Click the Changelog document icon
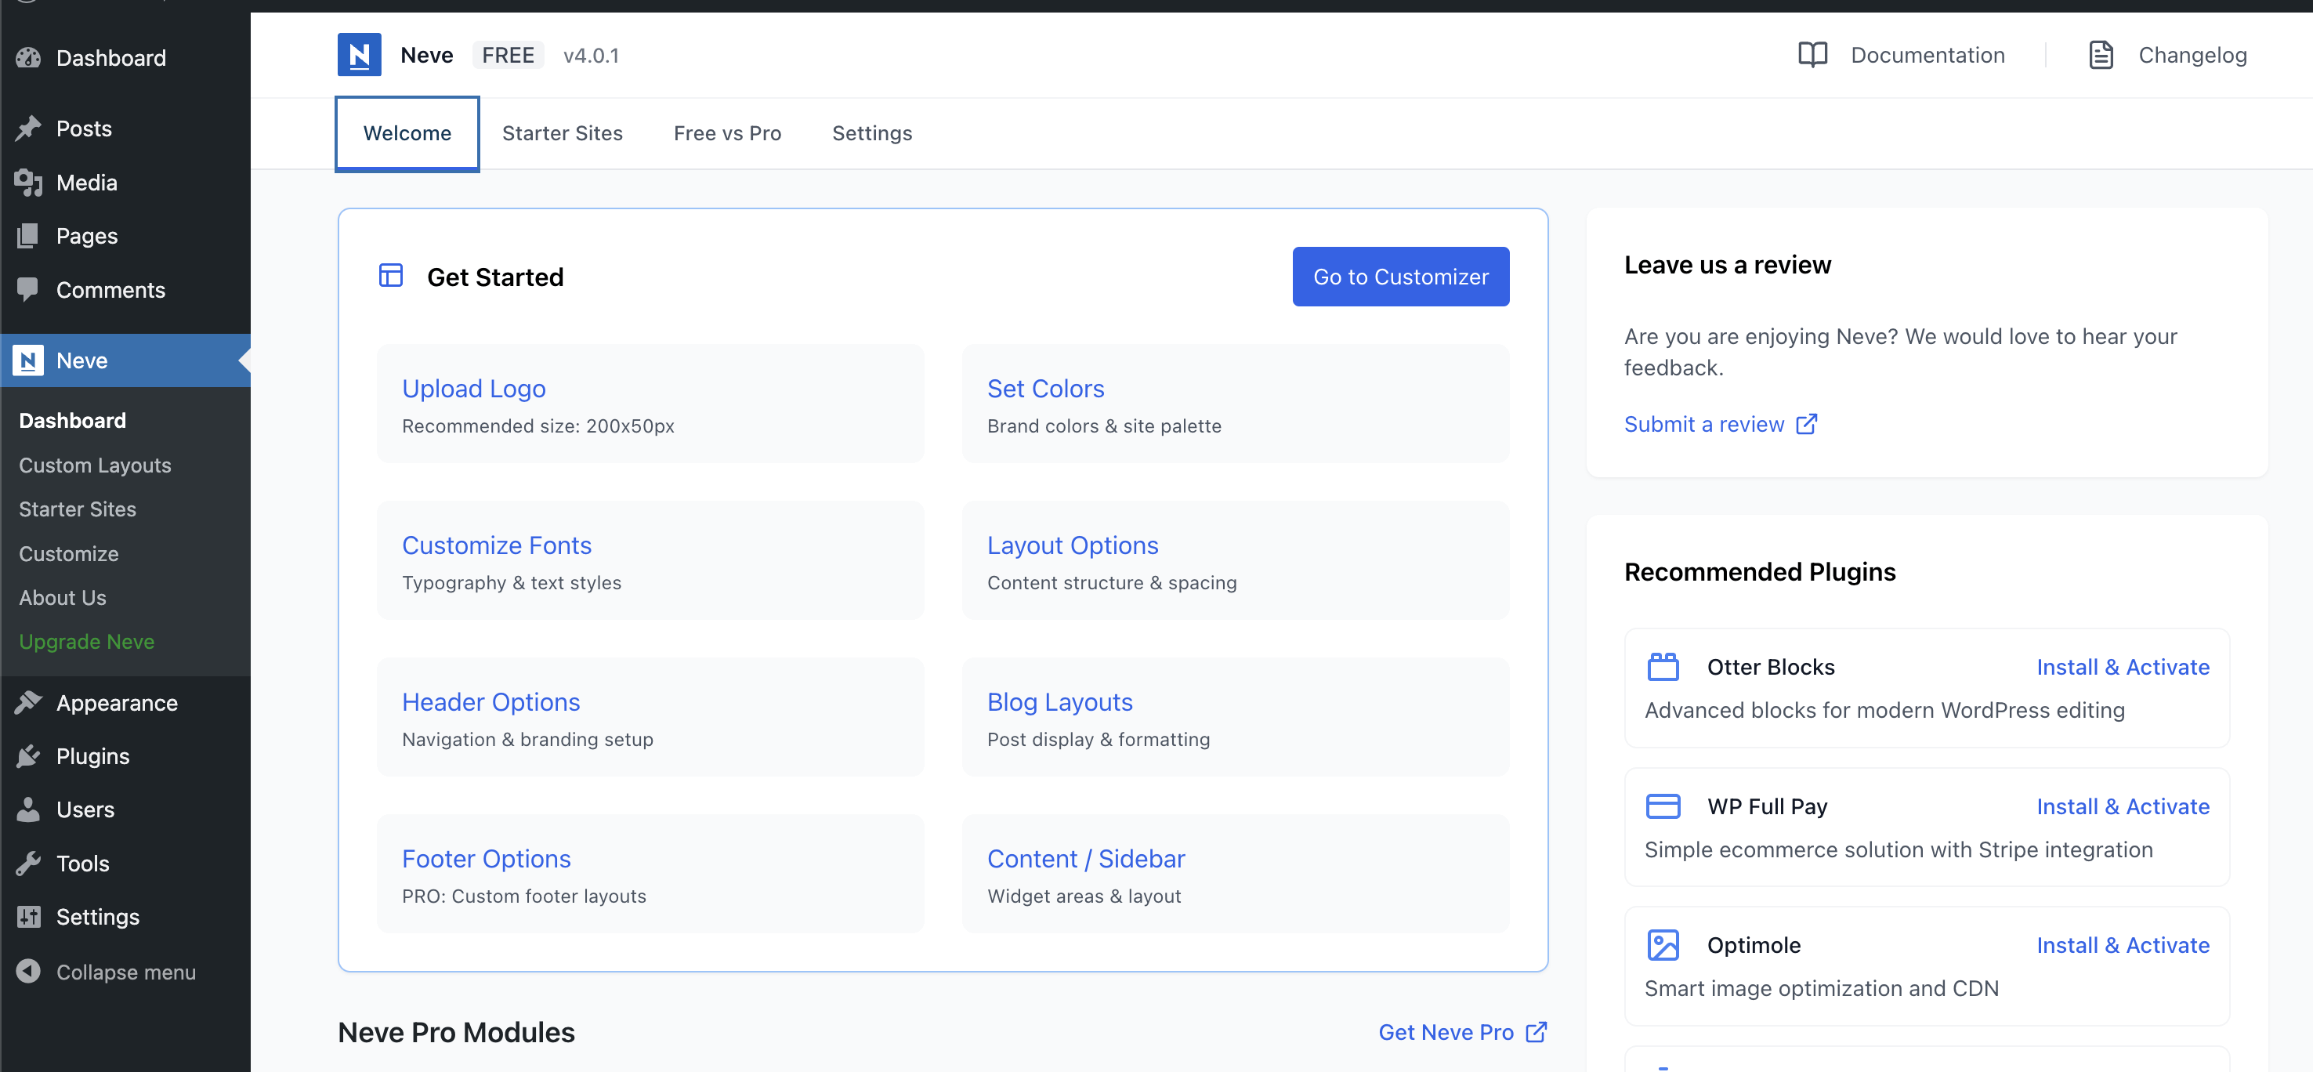 2100,55
